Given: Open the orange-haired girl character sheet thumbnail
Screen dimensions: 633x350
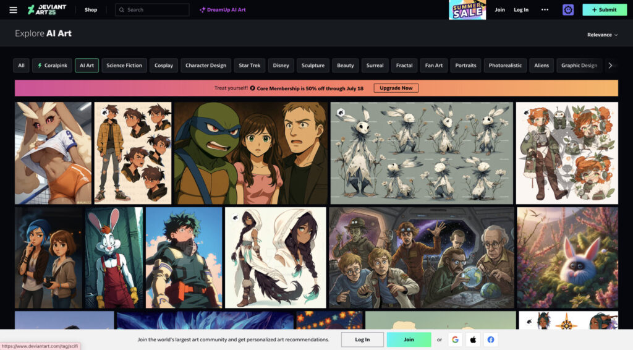Looking at the screenshot, I should 567,153.
